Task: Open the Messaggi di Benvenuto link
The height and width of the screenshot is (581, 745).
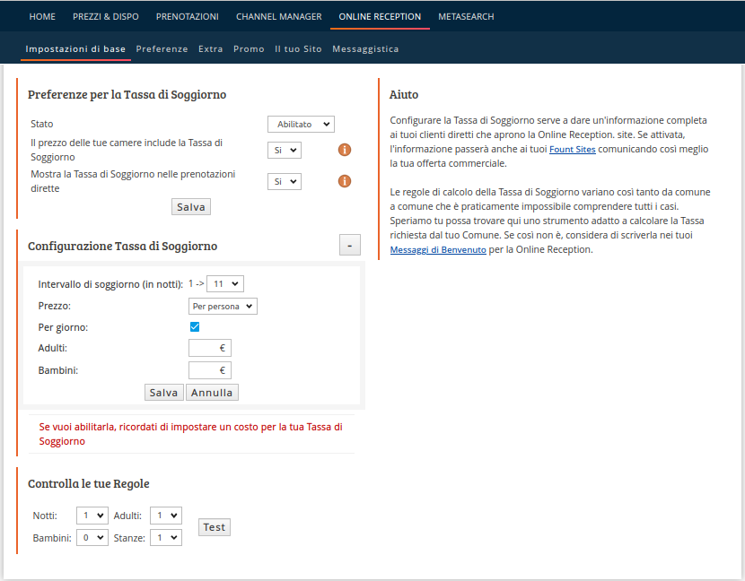Action: pyautogui.click(x=438, y=250)
